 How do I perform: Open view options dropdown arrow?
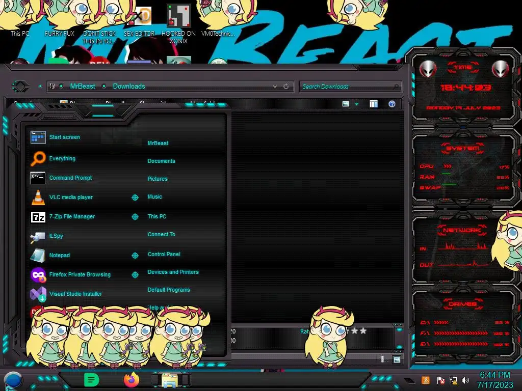tap(356, 104)
